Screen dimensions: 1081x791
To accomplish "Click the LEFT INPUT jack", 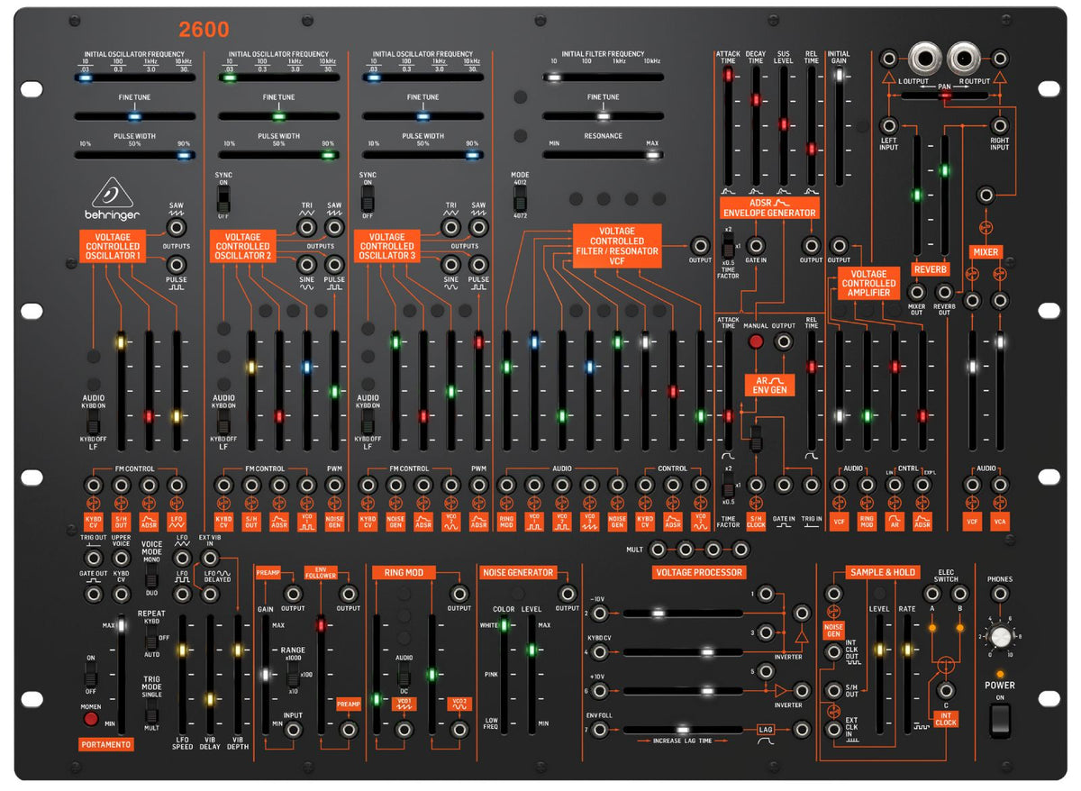I will pyautogui.click(x=889, y=125).
